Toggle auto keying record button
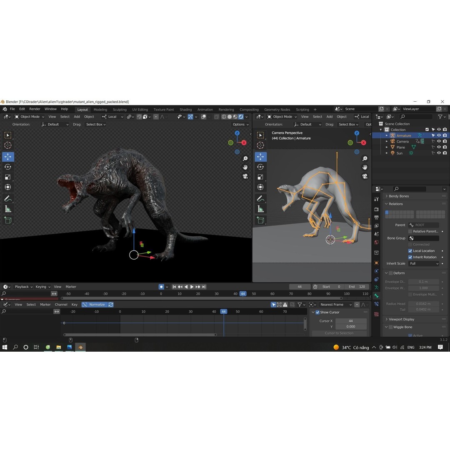450x450 pixels. pos(161,287)
